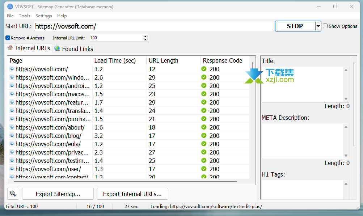
Task: Click the globe icon on Found Links tab
Action: (57, 48)
